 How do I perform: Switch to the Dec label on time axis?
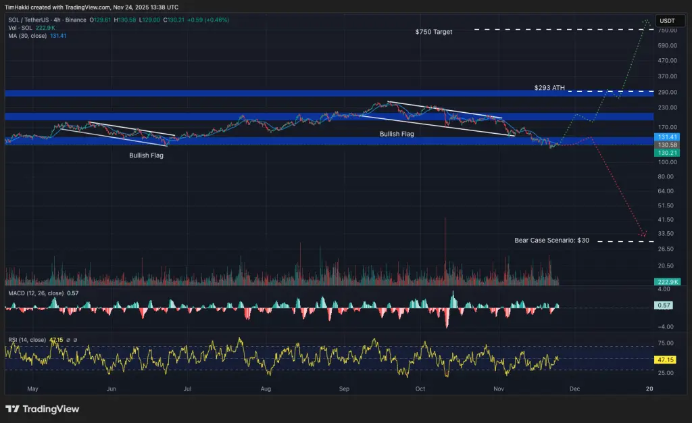pos(574,389)
